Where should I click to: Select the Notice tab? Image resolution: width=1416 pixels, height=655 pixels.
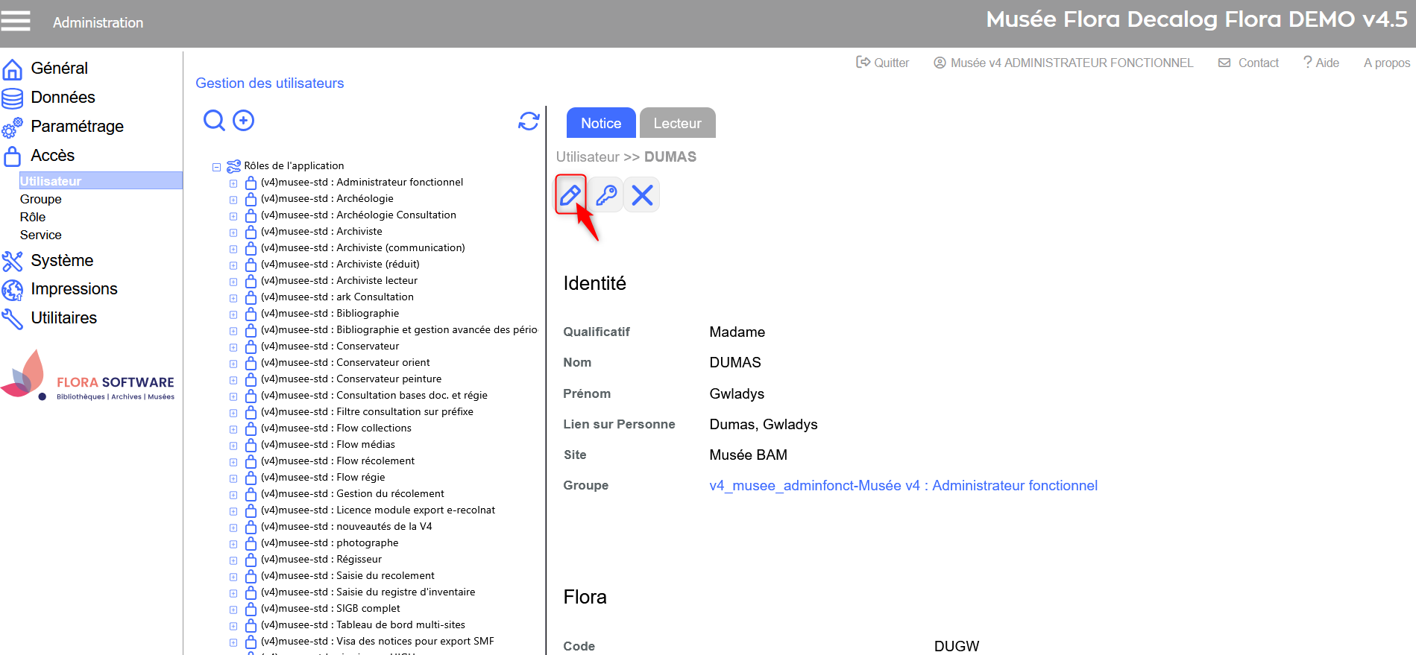pyautogui.click(x=600, y=123)
